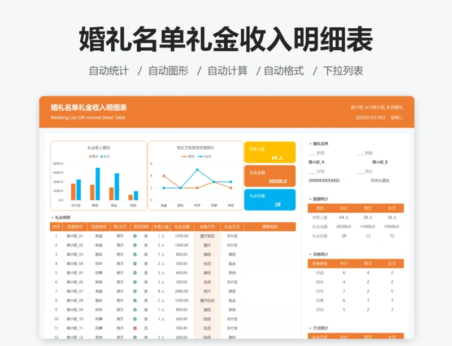Click the 男方 legend entry in line chart
This screenshot has width=452, height=346.
click(188, 156)
